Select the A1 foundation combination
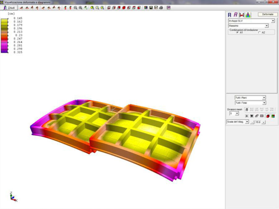Screen dimensions: 279x209 pyautogui.click(x=237, y=32)
